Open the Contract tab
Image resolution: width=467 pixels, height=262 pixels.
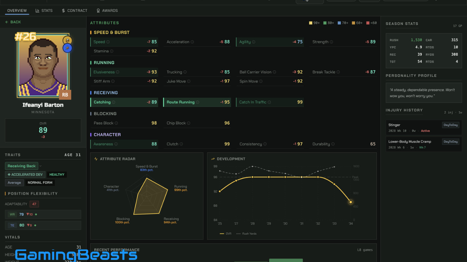(x=74, y=11)
